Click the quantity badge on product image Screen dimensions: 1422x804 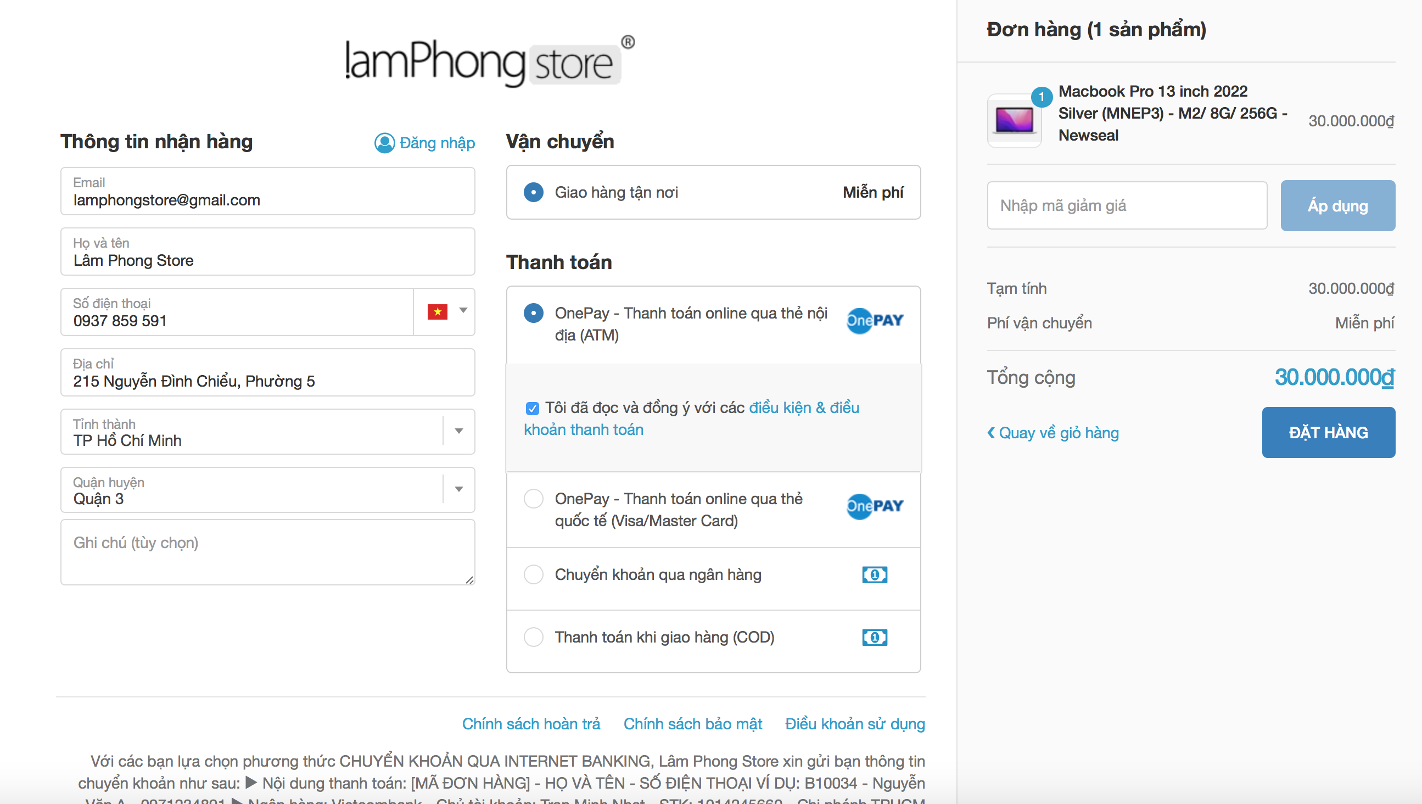pyautogui.click(x=1041, y=97)
